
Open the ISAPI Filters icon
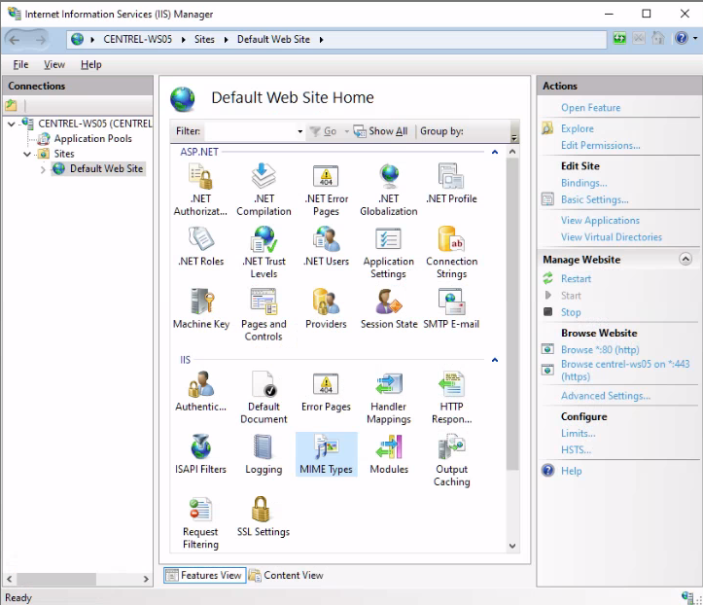pyautogui.click(x=200, y=453)
